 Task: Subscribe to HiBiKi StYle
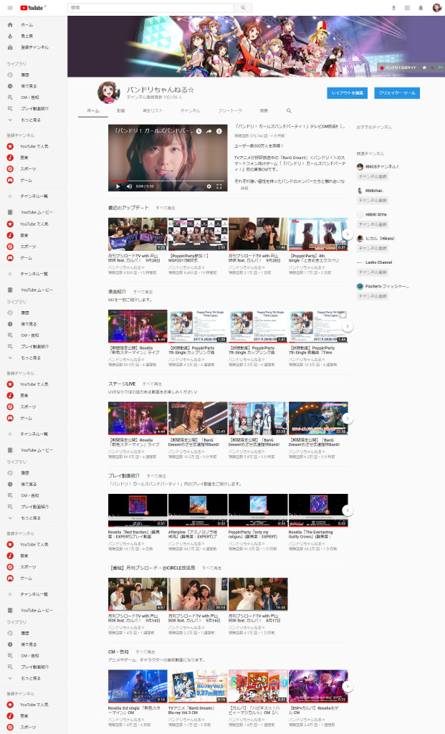pos(373,224)
